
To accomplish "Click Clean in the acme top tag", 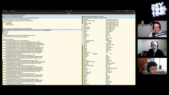I will pos(24,15).
